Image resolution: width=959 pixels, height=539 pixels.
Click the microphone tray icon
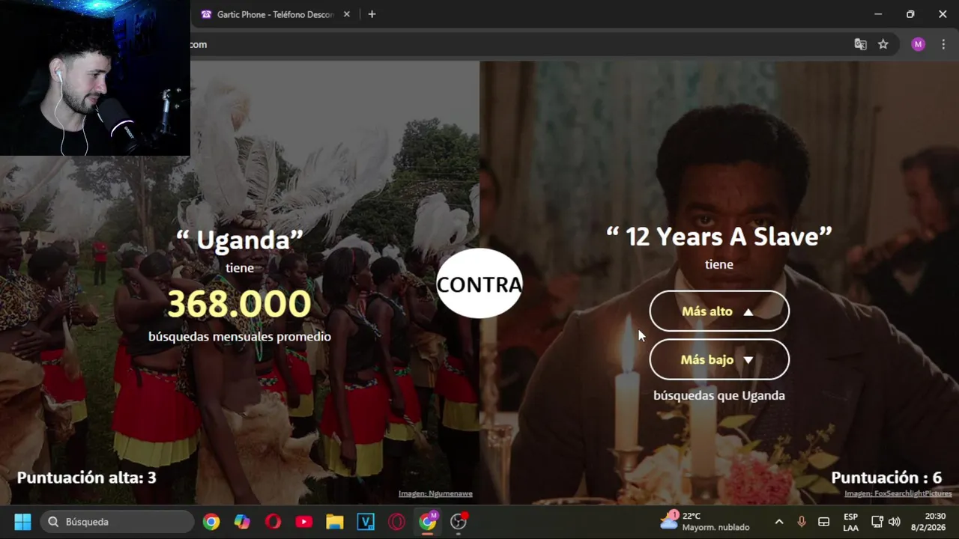tap(801, 522)
